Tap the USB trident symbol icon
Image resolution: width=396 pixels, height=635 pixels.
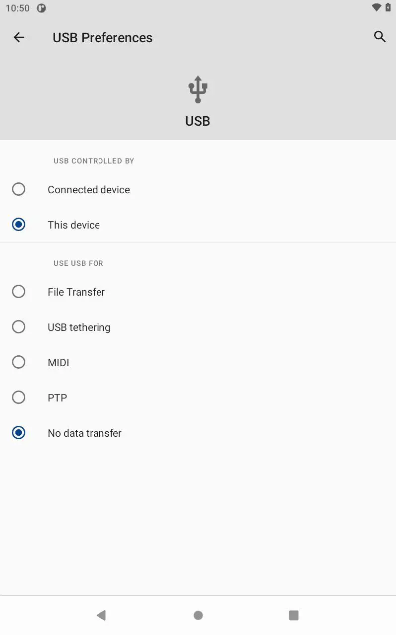coord(198,89)
